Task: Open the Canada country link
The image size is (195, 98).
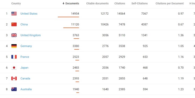Action: click(25, 78)
